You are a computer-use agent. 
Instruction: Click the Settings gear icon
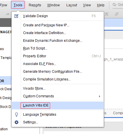click(x=17, y=122)
